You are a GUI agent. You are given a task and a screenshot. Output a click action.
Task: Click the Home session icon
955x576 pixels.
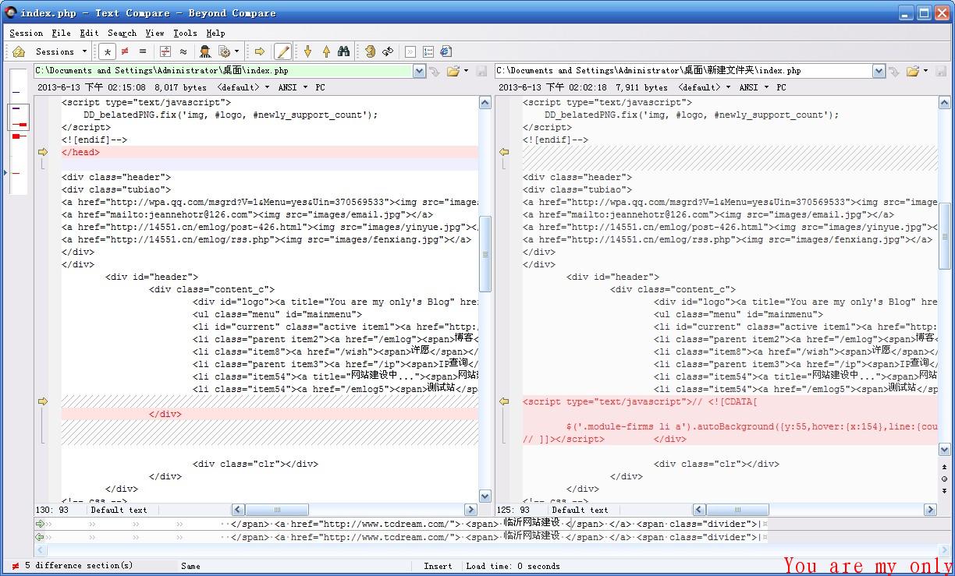(19, 51)
